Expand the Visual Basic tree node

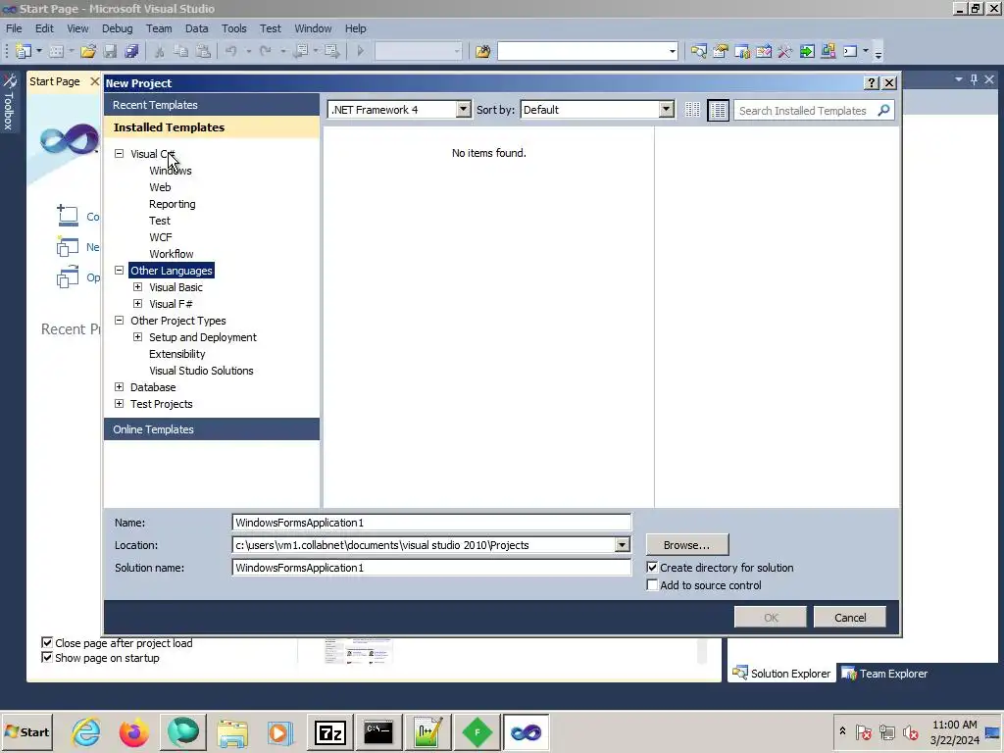[x=137, y=287]
